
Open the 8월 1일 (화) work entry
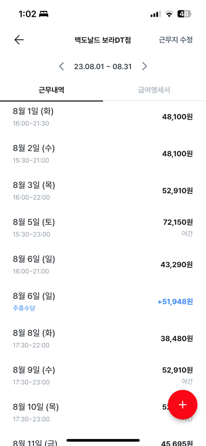[x=103, y=117]
